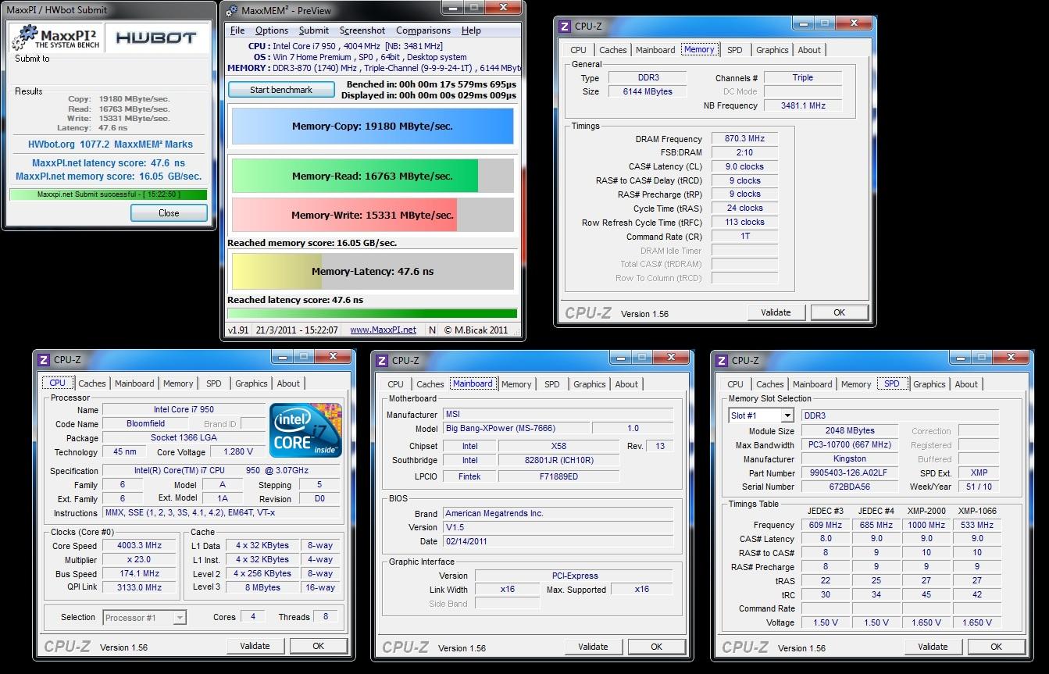Click the Command Rate 1T field
Viewport: 1049px width, 674px height.
(x=744, y=237)
